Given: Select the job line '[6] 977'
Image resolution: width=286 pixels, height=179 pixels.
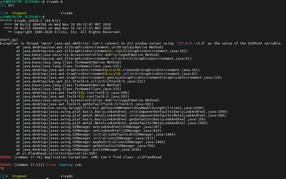Looking at the screenshot, I should point(7,6).
